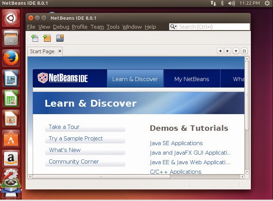Open the Debug menu
The height and width of the screenshot is (201, 273).
pos(61,27)
